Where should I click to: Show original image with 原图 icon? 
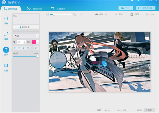(132, 14)
